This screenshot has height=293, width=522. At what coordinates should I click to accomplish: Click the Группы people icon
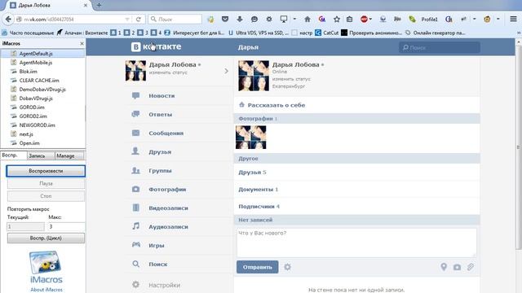pos(136,170)
